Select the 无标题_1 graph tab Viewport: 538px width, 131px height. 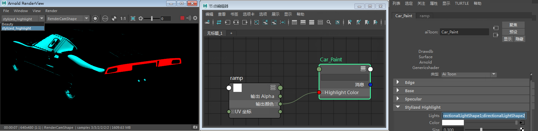[x=215, y=33]
